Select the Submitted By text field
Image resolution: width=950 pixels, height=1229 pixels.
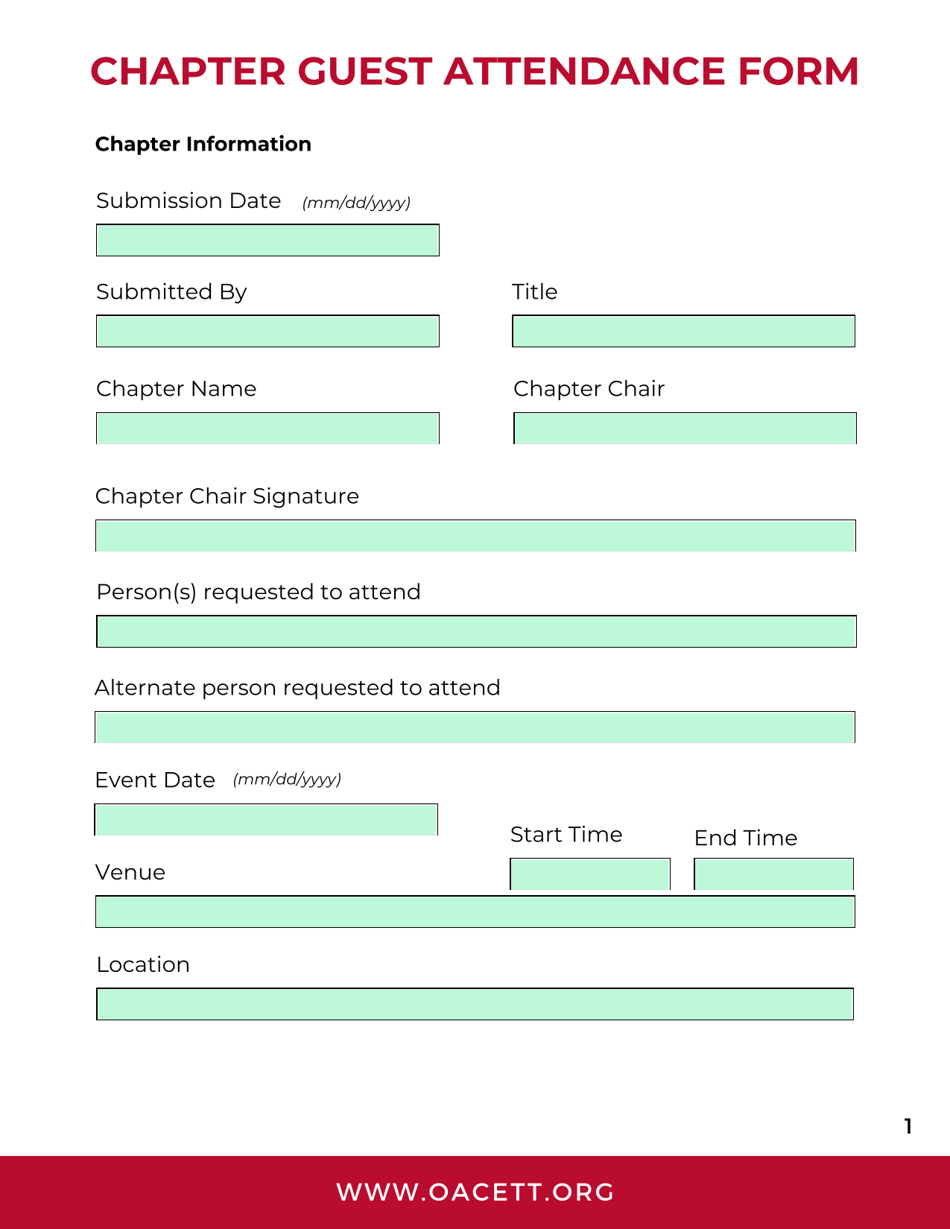(267, 331)
